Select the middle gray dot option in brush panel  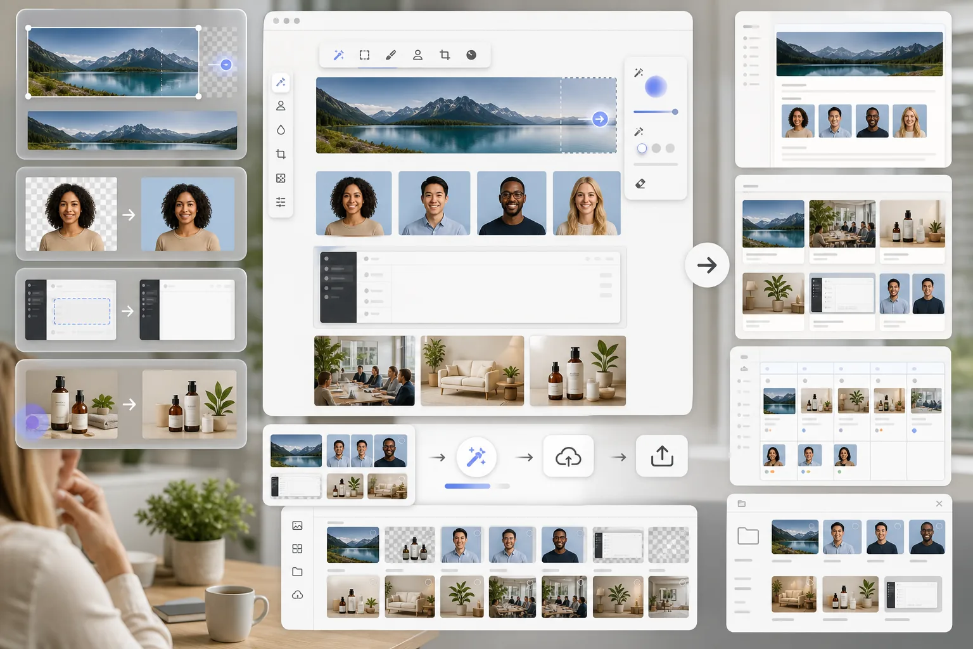tap(656, 148)
